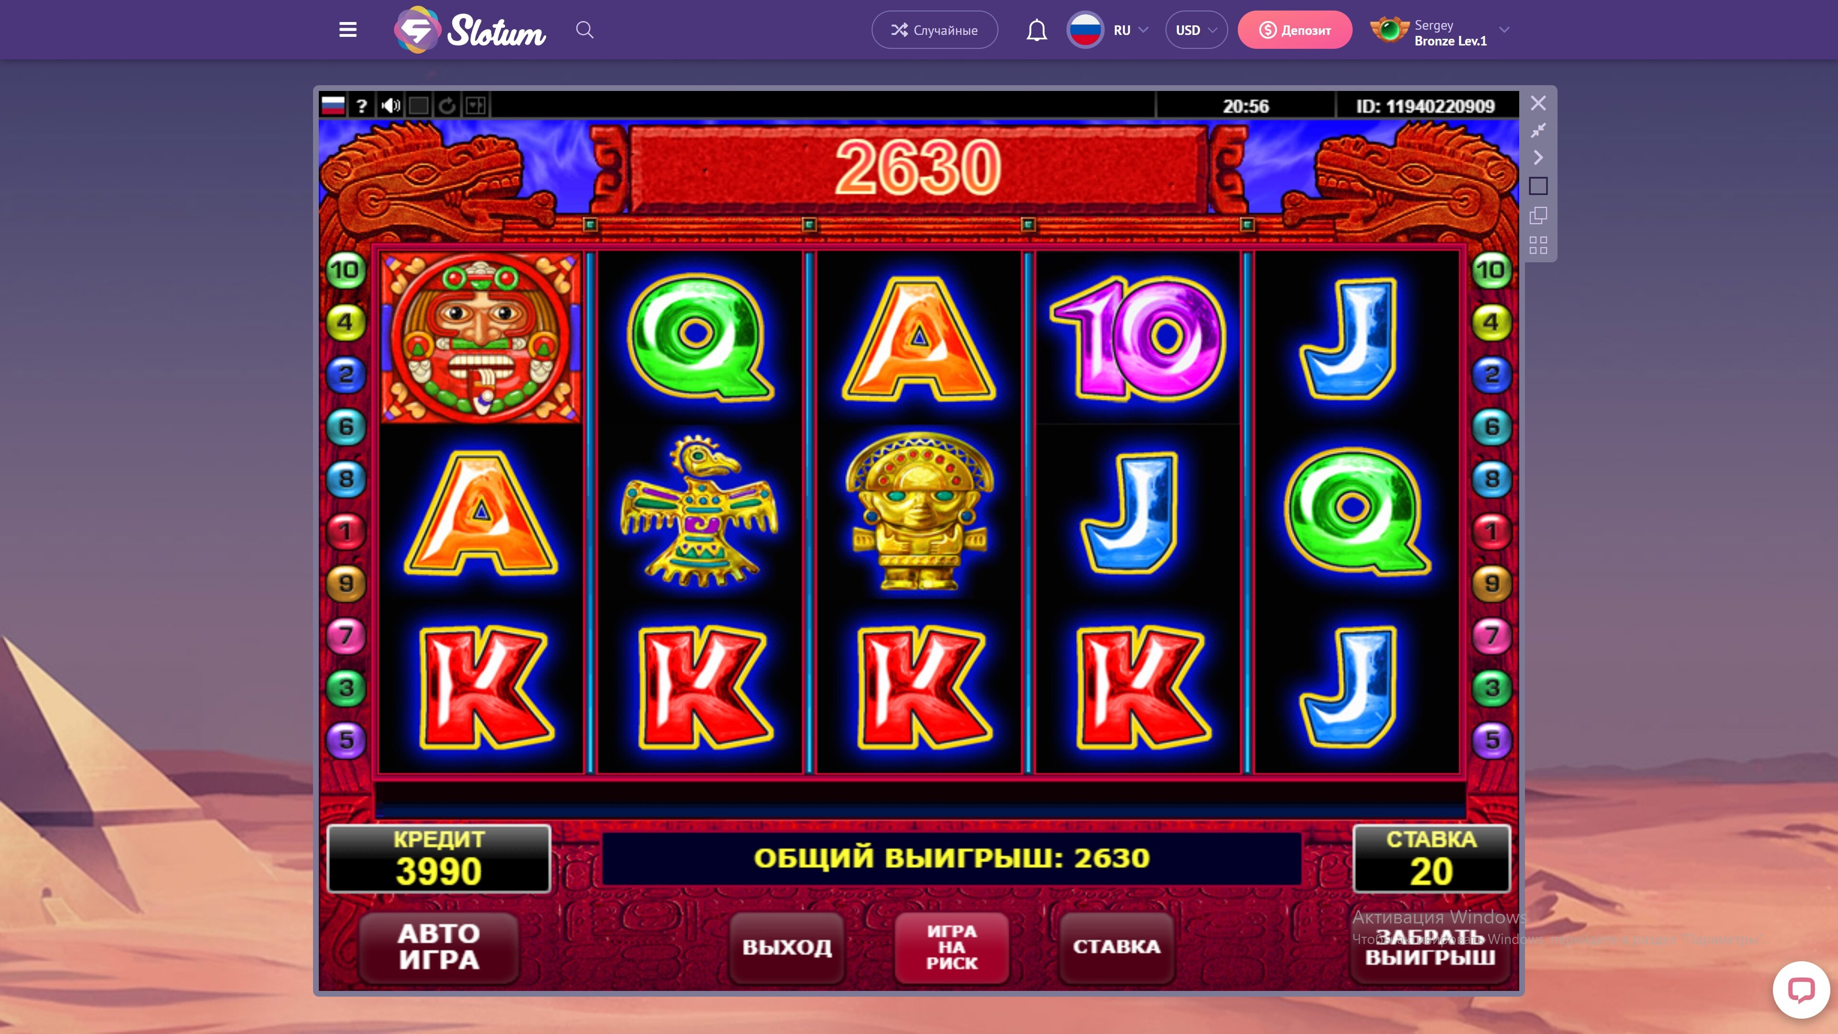Mute the game sound speaker icon
Viewport: 1838px width, 1034px height.
[390, 106]
